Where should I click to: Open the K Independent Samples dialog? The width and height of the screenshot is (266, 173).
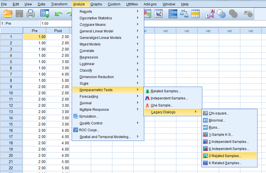(x=229, y=149)
